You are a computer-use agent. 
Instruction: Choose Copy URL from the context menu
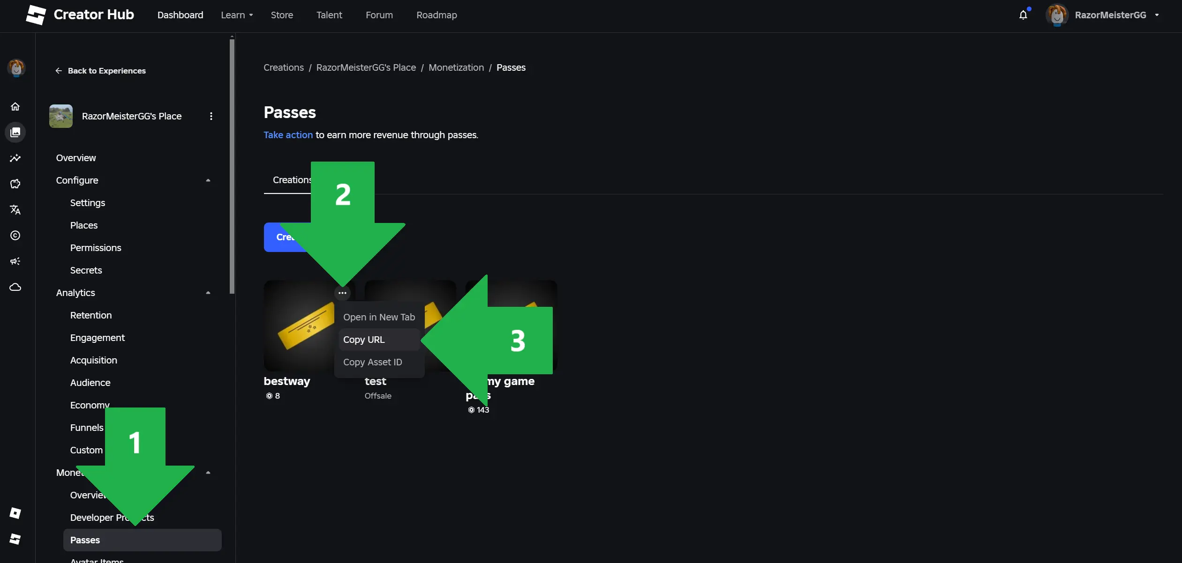coord(379,340)
